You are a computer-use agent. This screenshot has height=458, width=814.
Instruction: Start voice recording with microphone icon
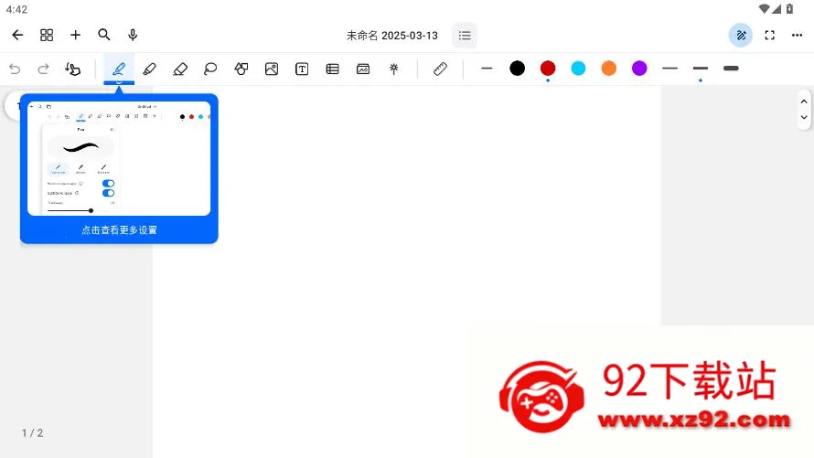pyautogui.click(x=133, y=35)
